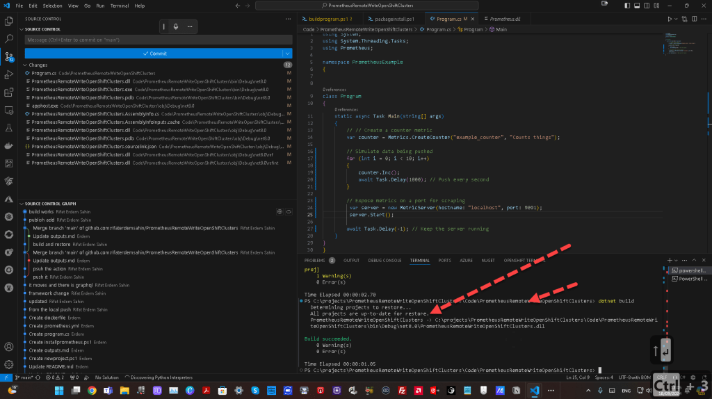The height and width of the screenshot is (399, 712).
Task: Open the Selection menu
Action: [x=52, y=6]
